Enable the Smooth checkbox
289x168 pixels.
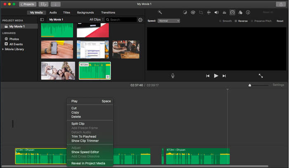pos(220,21)
